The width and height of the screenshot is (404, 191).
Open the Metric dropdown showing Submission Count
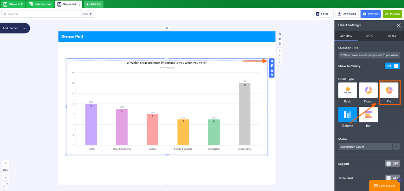(396, 147)
